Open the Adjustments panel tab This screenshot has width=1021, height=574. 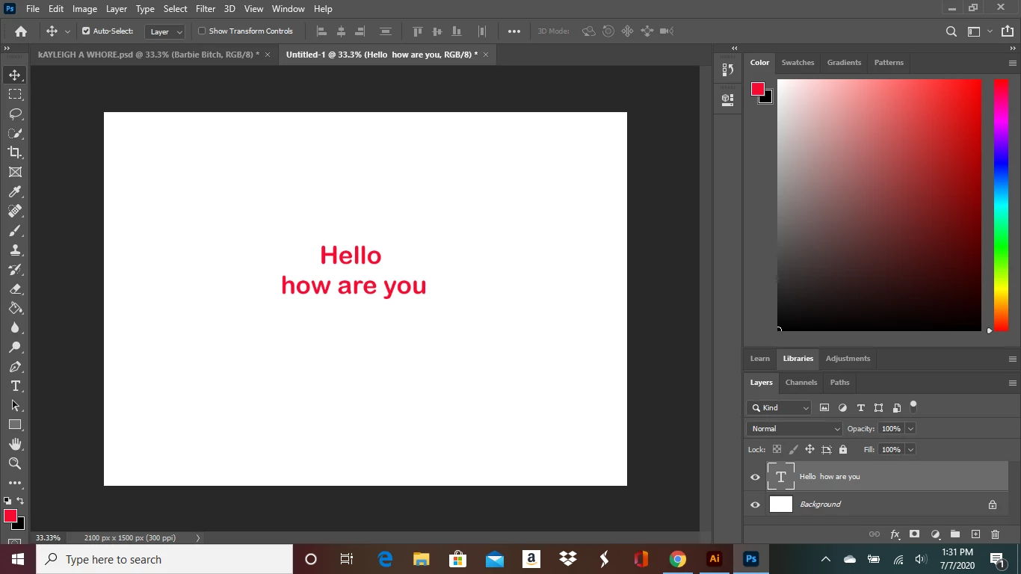[848, 359]
